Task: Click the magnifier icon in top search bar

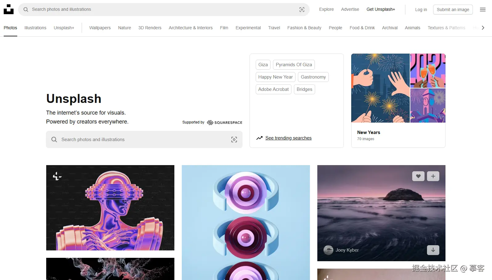Action: pos(26,10)
